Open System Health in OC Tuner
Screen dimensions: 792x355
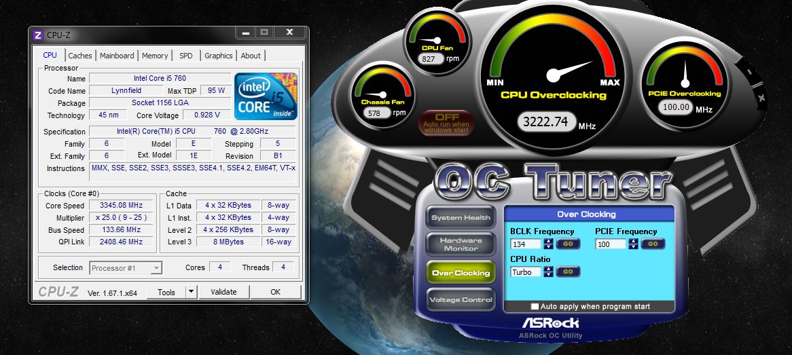point(460,218)
